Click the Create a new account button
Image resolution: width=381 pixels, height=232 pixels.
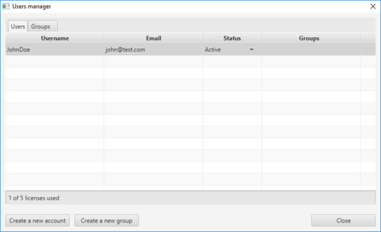(x=37, y=221)
